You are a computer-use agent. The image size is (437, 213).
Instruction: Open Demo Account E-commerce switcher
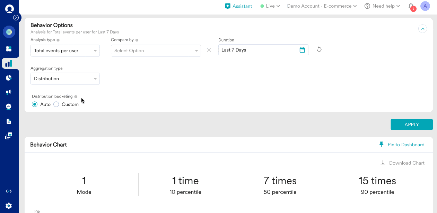tap(322, 6)
